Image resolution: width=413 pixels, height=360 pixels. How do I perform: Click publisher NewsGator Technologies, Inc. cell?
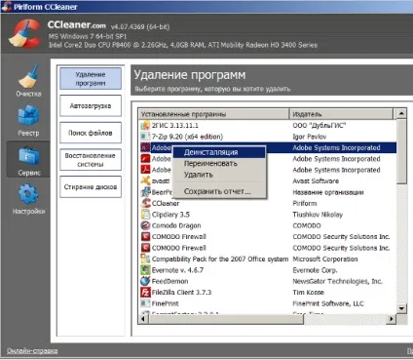point(338,281)
